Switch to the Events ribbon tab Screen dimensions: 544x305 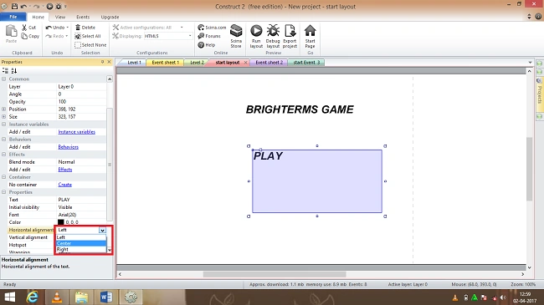pos(83,17)
